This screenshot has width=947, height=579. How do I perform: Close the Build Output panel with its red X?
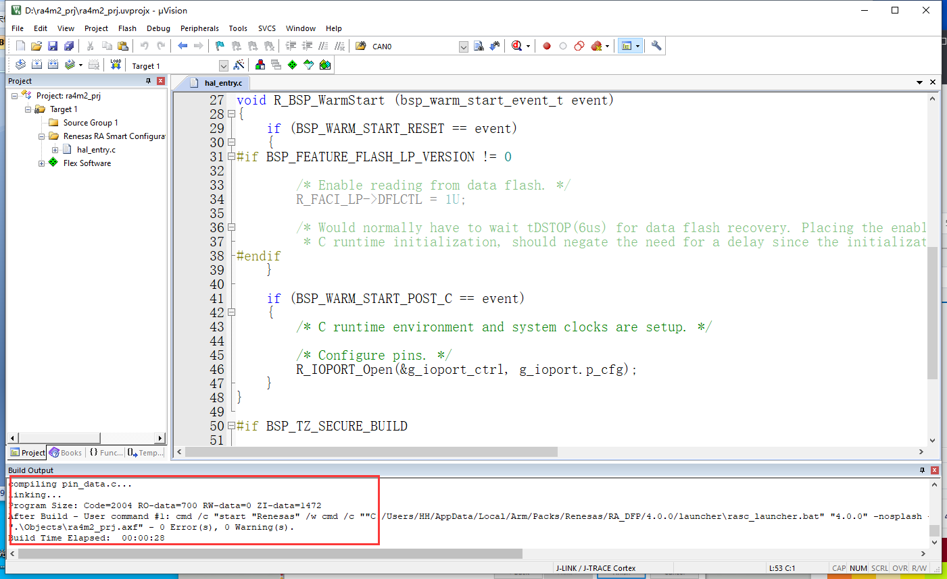tap(935, 470)
